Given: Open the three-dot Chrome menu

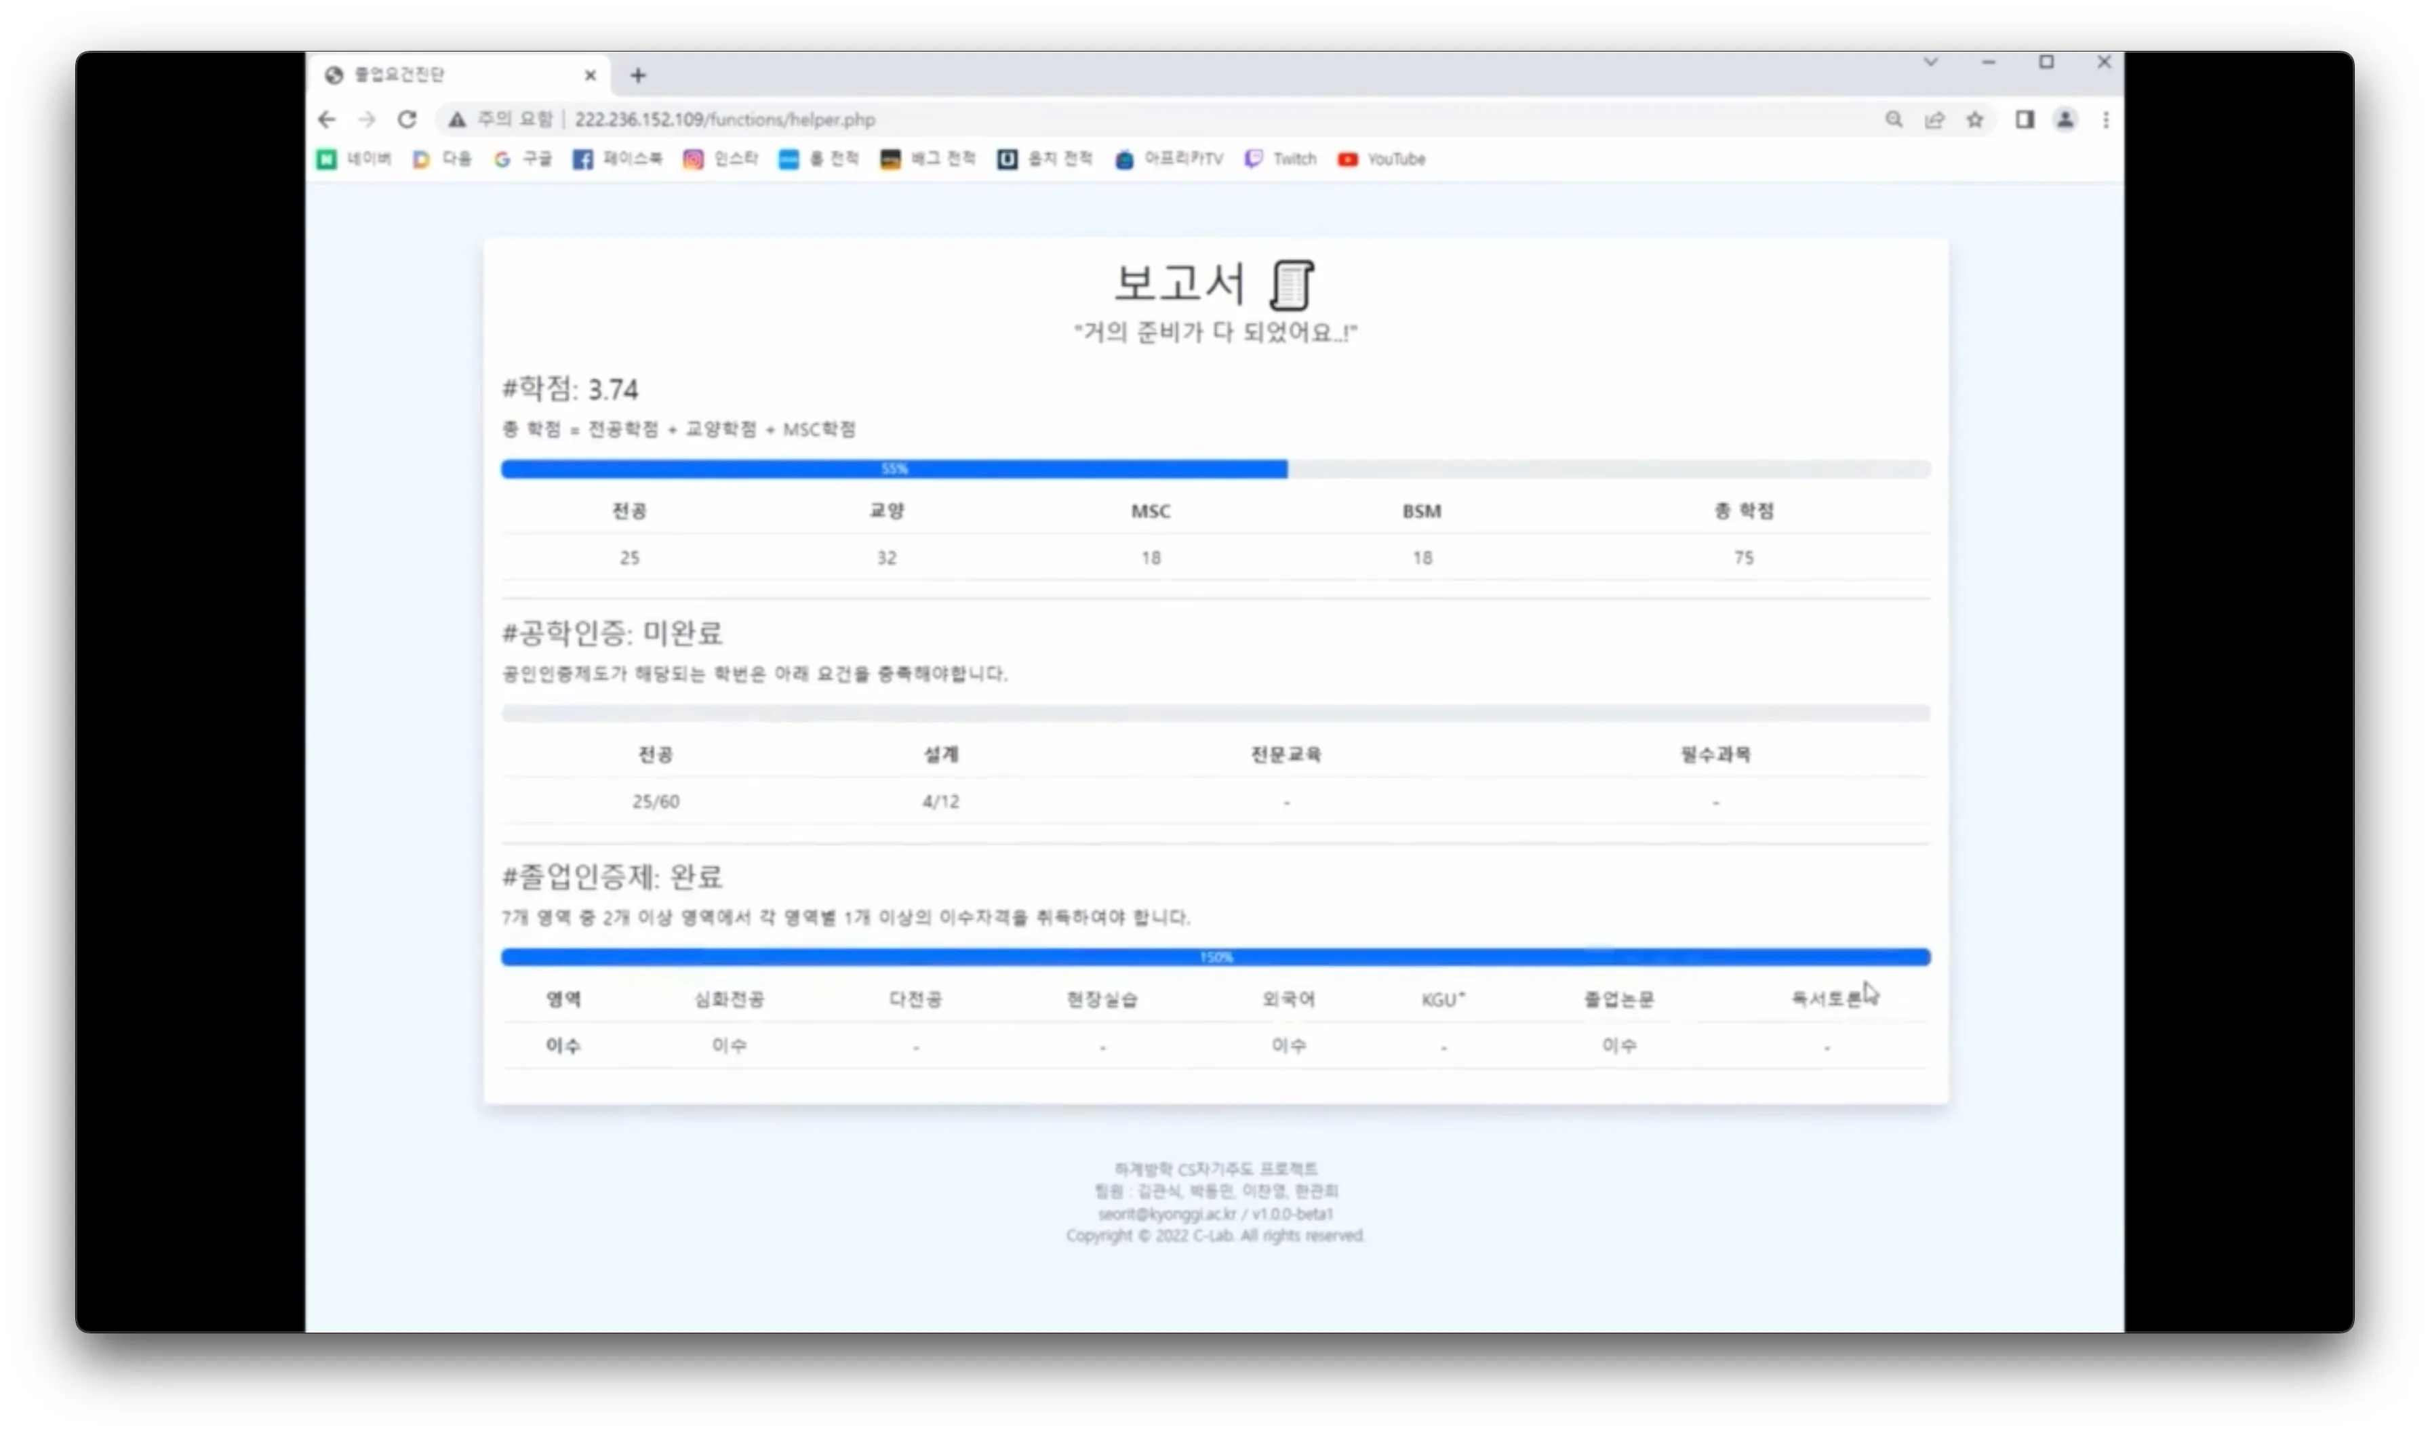Looking at the screenshot, I should [2107, 120].
